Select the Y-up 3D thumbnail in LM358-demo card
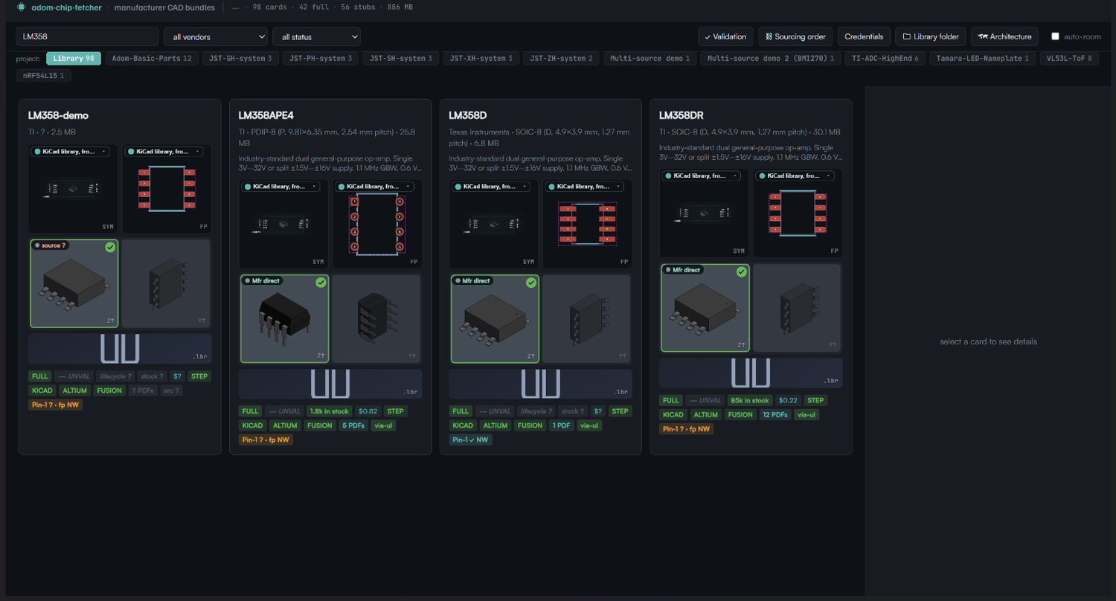Viewport: 1116px width, 601px height. tap(167, 283)
